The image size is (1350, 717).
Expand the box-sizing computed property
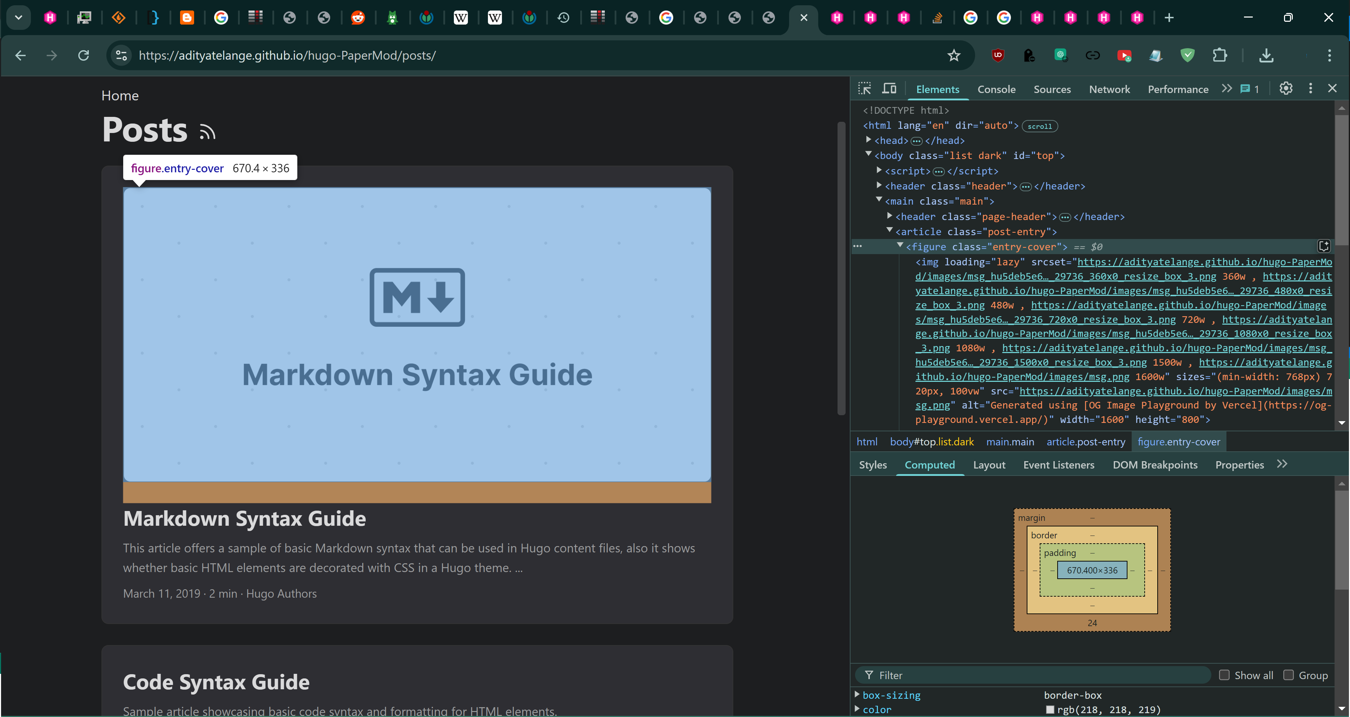pos(858,695)
